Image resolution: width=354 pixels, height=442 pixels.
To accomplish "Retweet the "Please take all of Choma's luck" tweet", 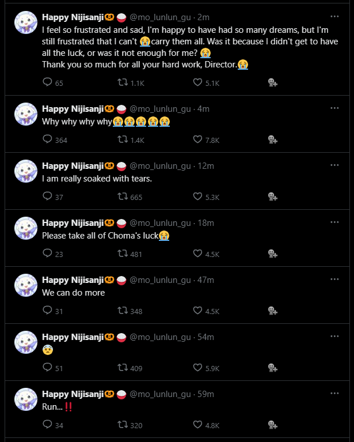I will pyautogui.click(x=123, y=254).
